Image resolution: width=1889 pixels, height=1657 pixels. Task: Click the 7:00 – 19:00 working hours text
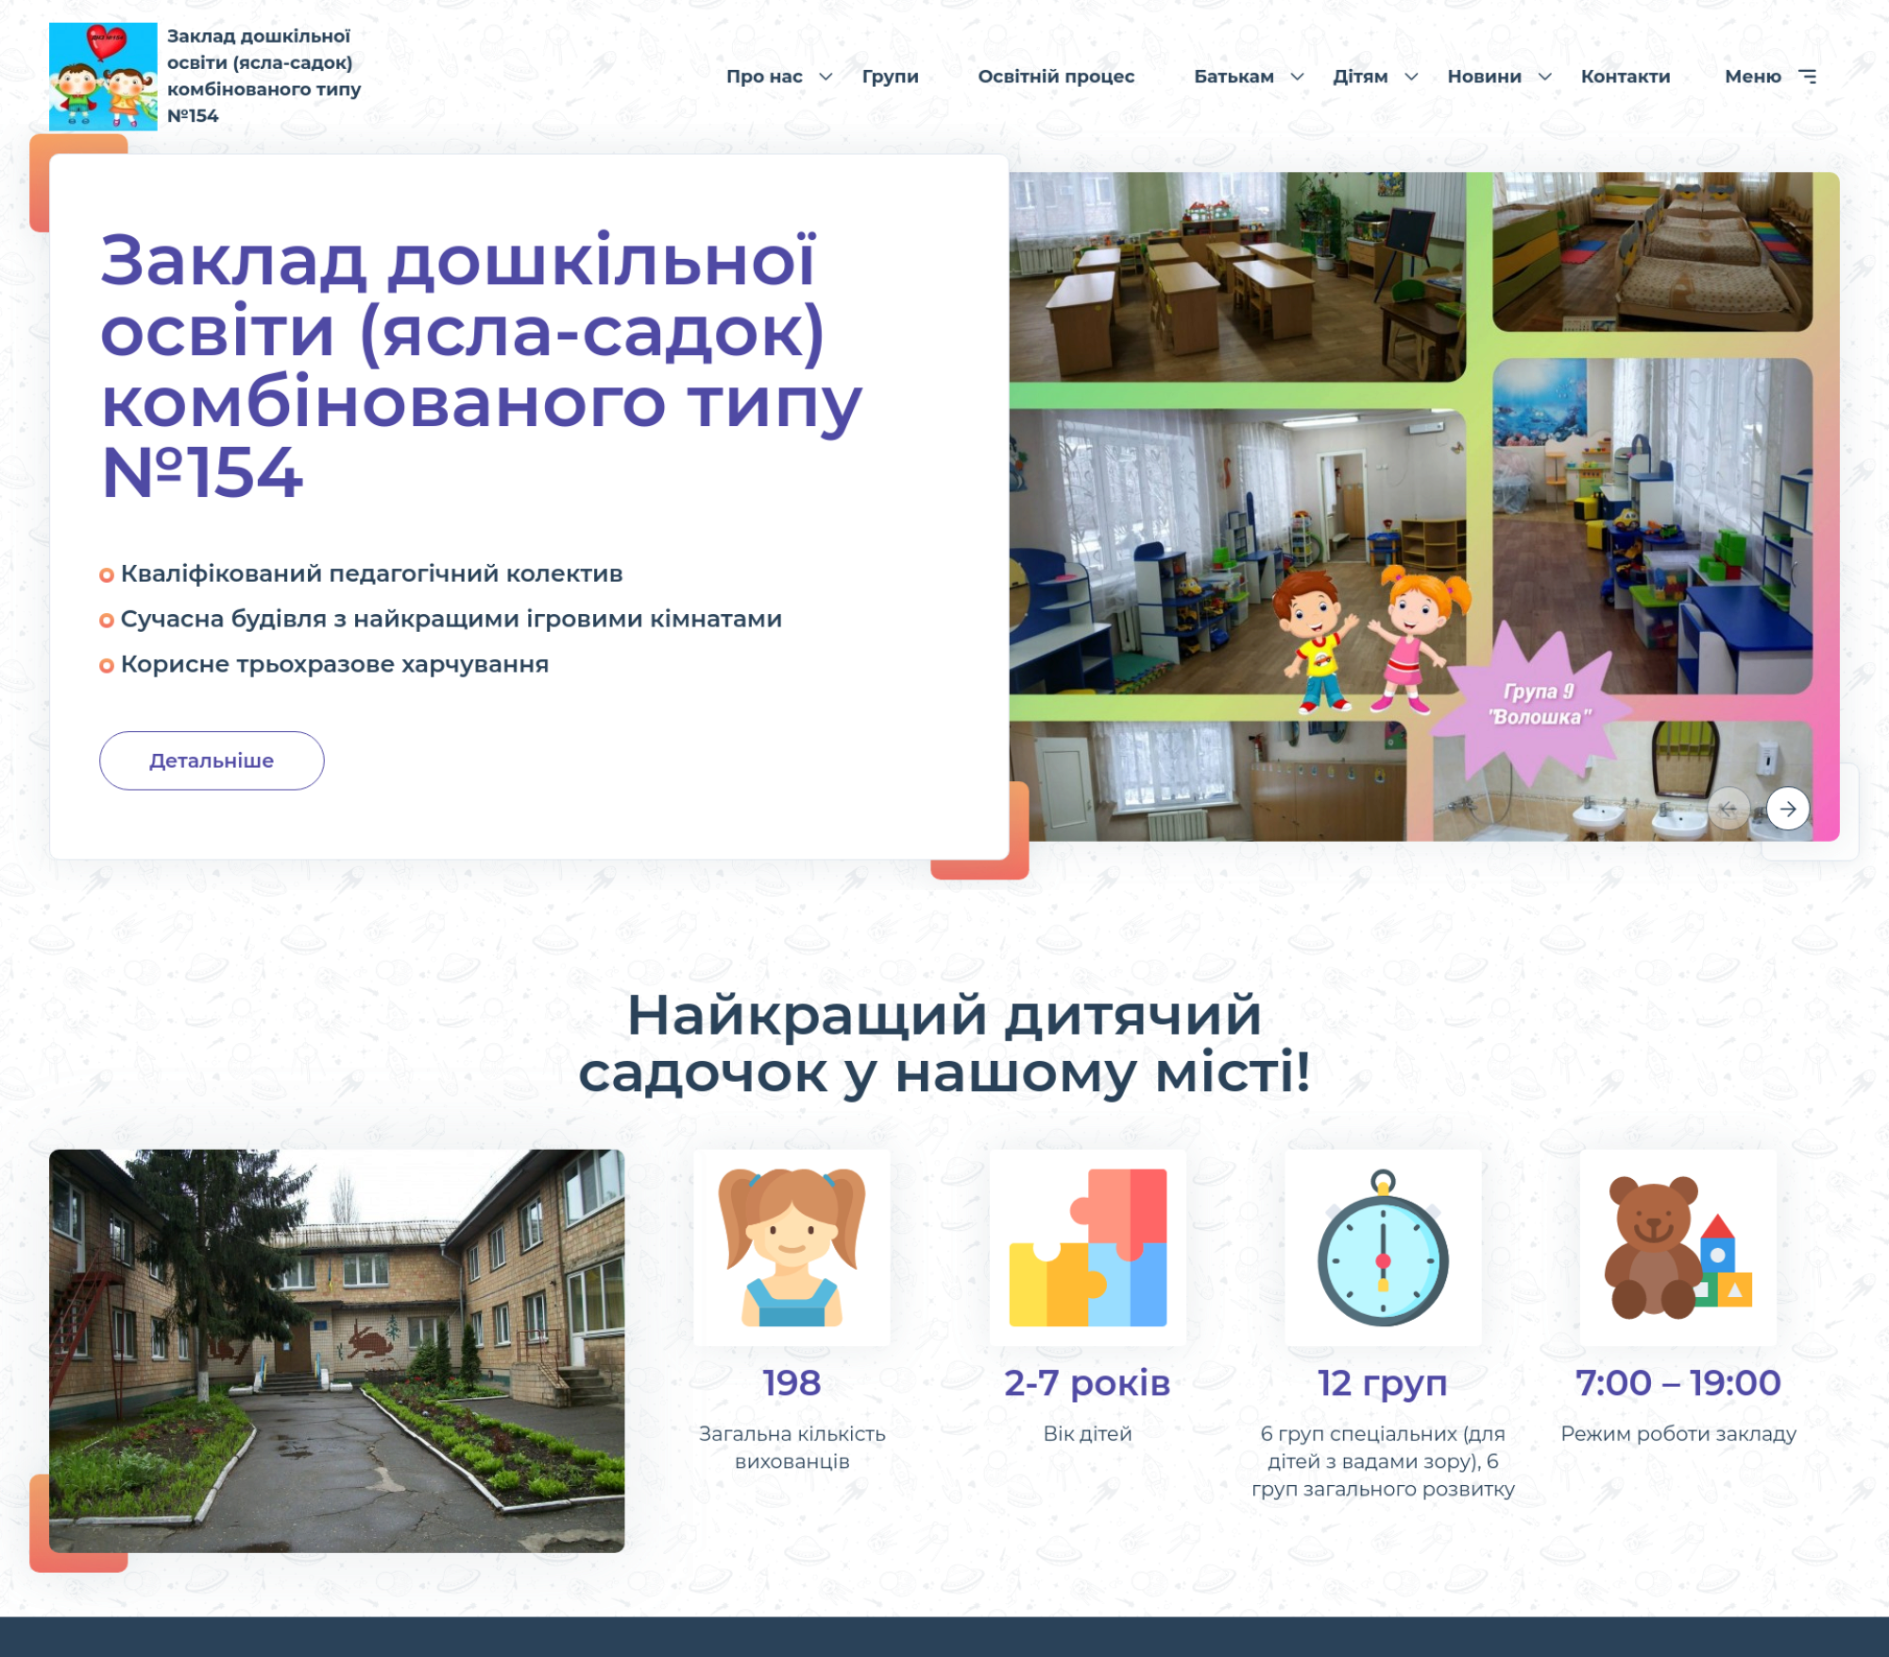coord(1677,1383)
